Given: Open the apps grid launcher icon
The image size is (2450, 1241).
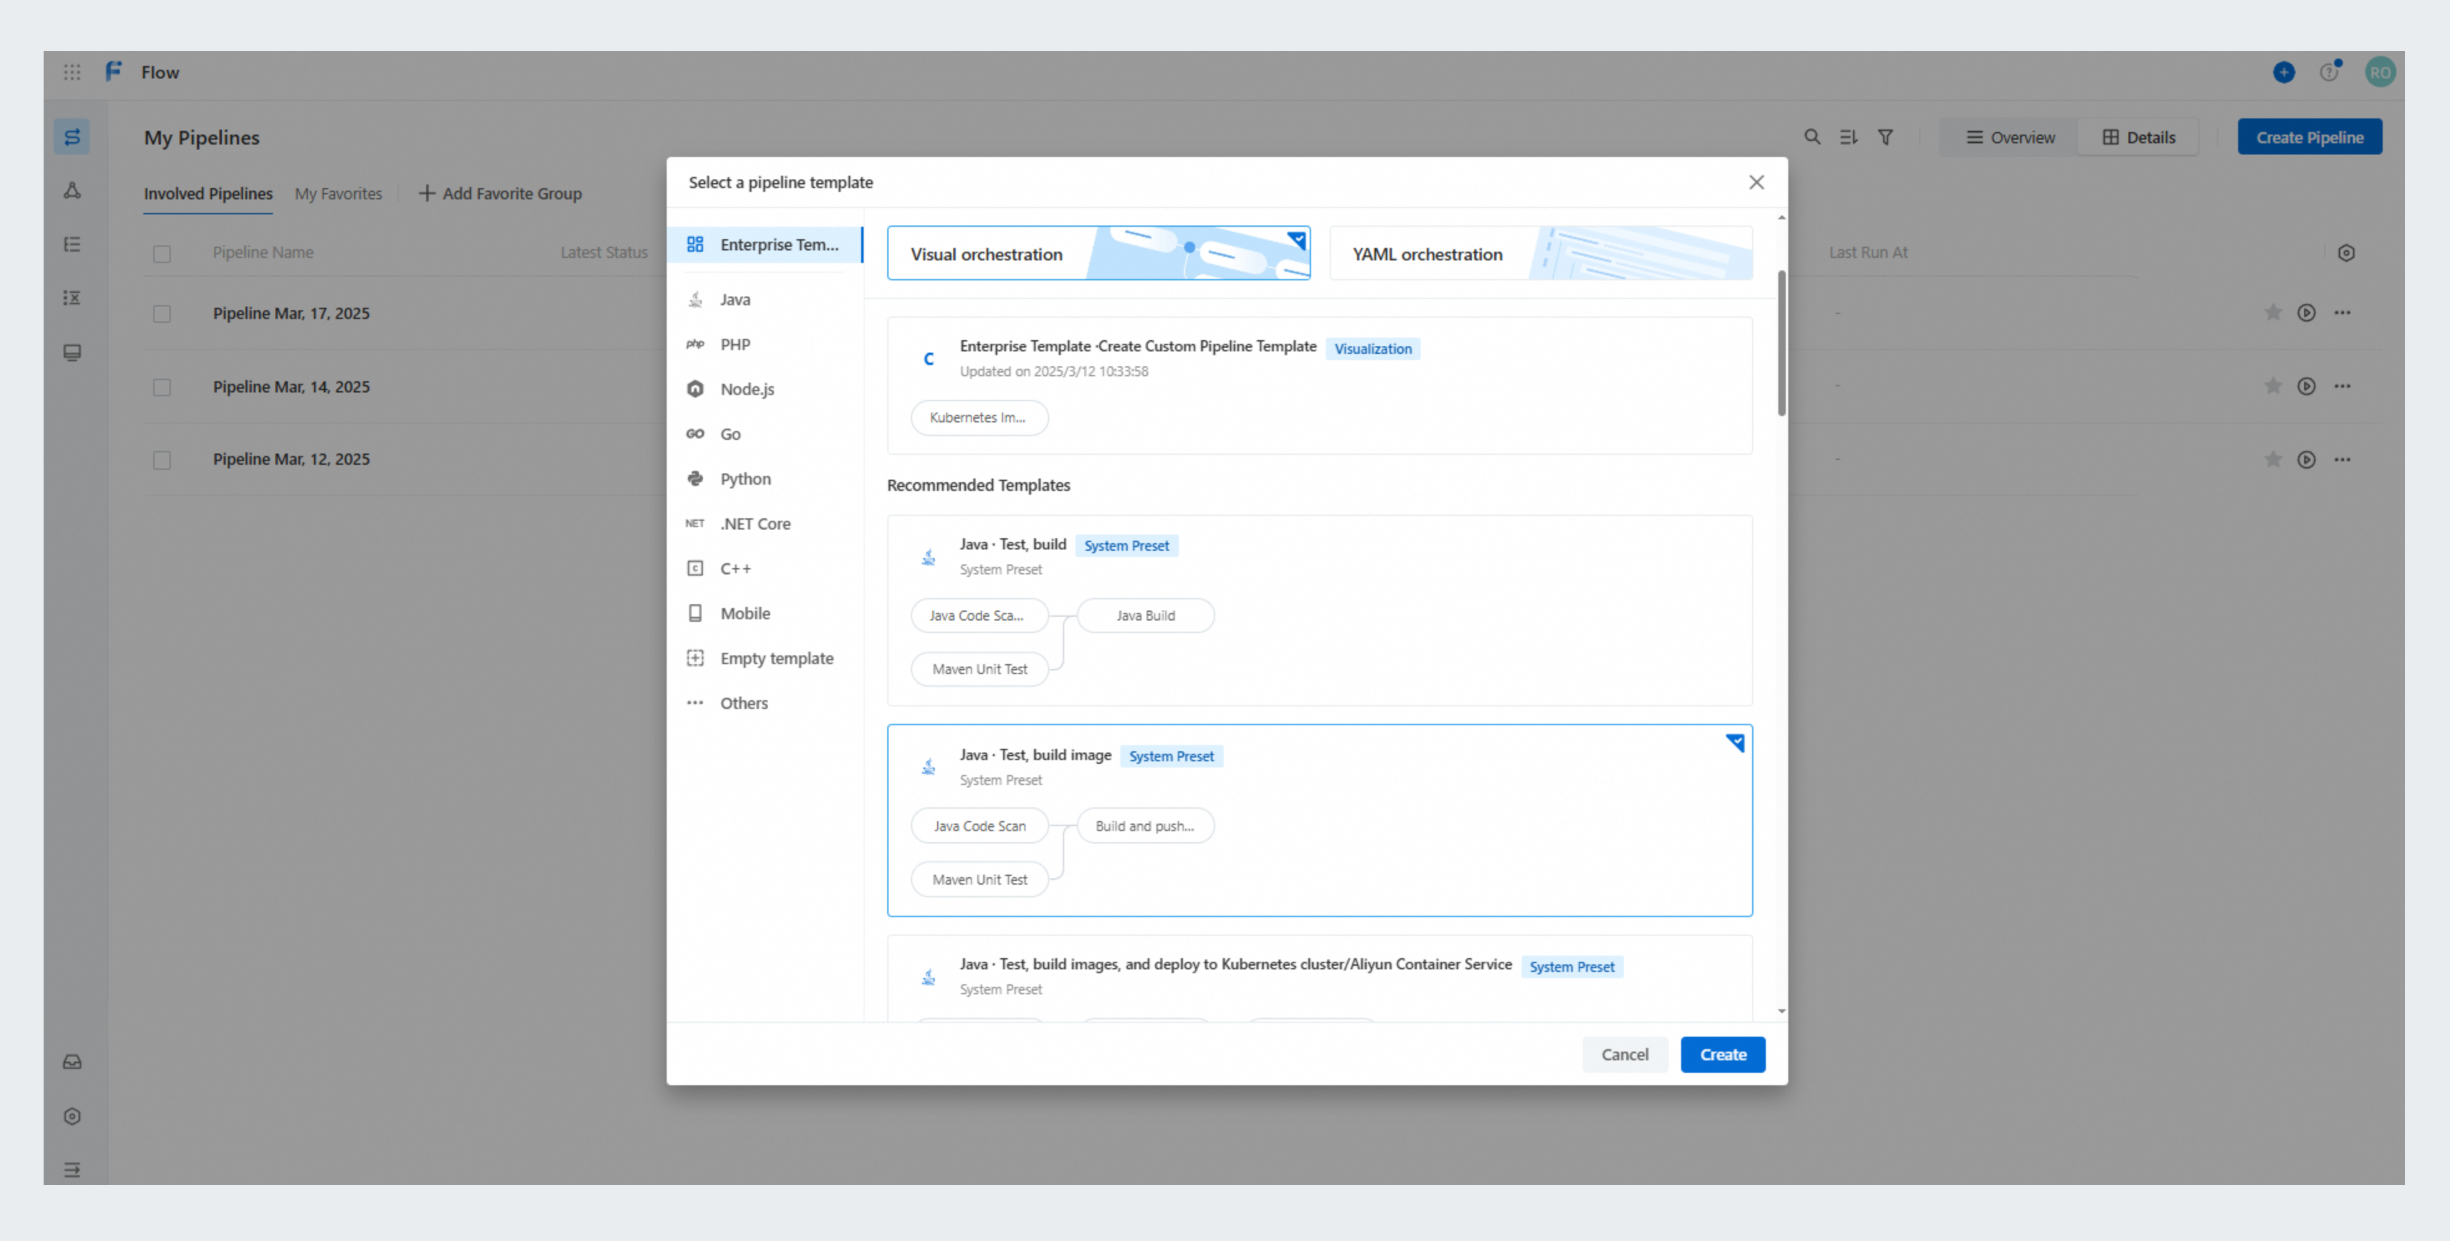Looking at the screenshot, I should coord(72,72).
